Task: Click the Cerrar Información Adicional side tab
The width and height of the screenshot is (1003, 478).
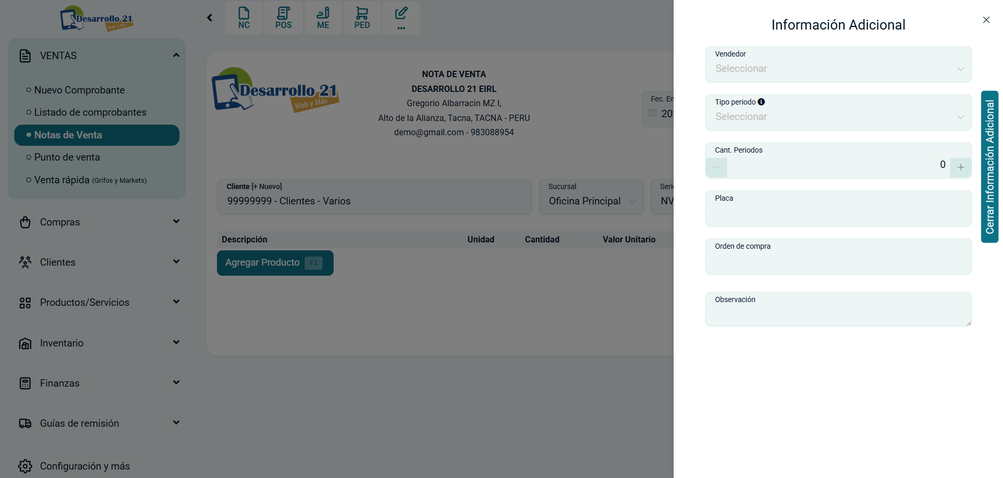Action: 989,167
